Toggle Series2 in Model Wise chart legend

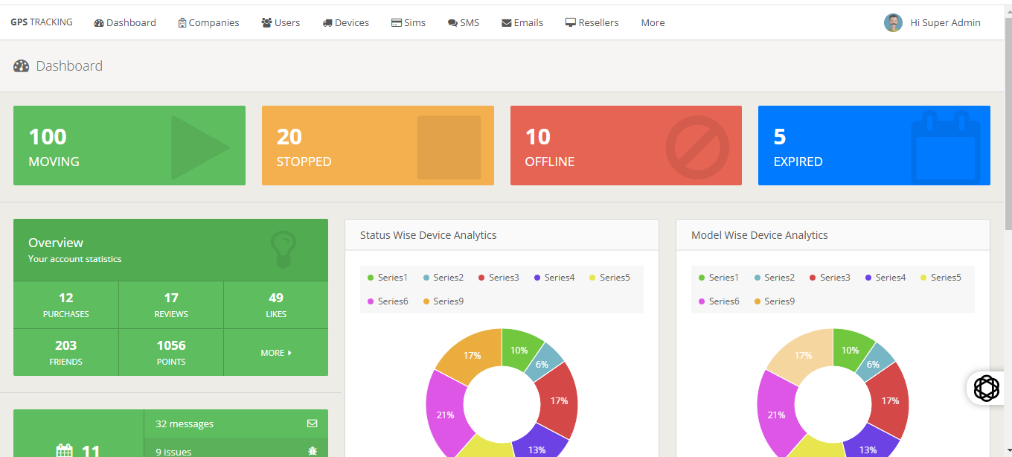coord(775,278)
